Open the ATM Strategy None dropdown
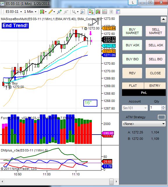Image resolution: width=168 pixels, height=187 pixels. point(144,124)
